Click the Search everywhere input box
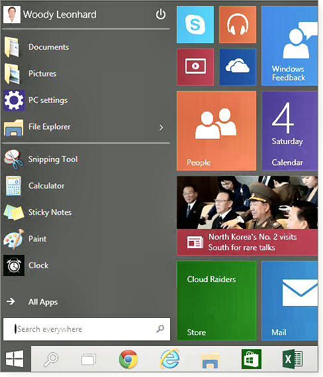This screenshot has width=323, height=377. [x=87, y=329]
